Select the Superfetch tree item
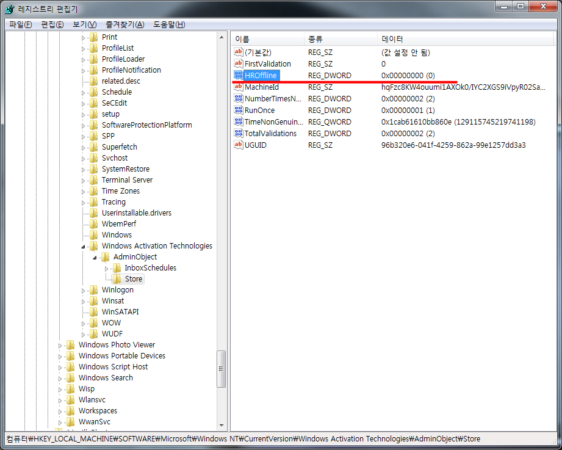The image size is (562, 450). pos(120,147)
